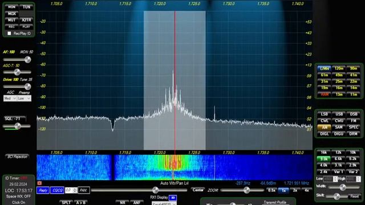Select the 49m band
This screenshot has height=205, width=365.
[x=339, y=75]
